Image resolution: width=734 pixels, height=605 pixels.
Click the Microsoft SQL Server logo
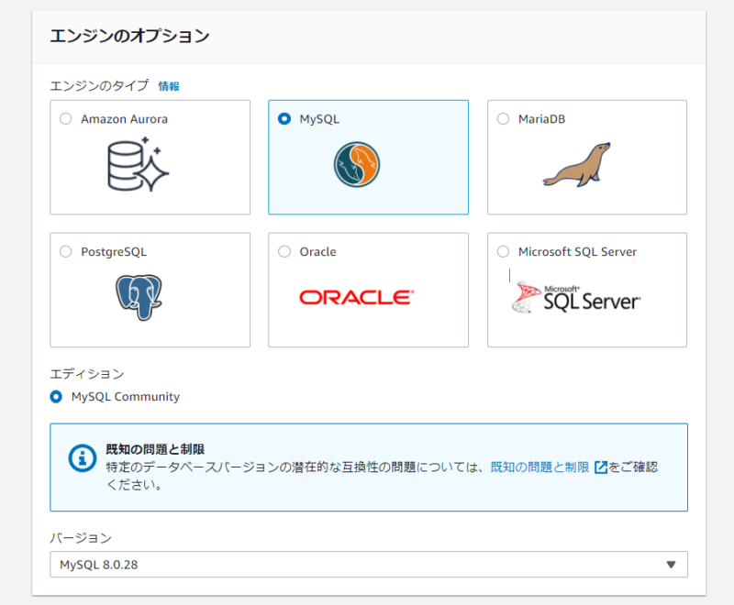[576, 297]
